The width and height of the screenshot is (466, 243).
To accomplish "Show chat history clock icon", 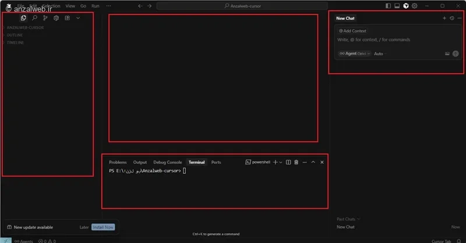I will 452,18.
